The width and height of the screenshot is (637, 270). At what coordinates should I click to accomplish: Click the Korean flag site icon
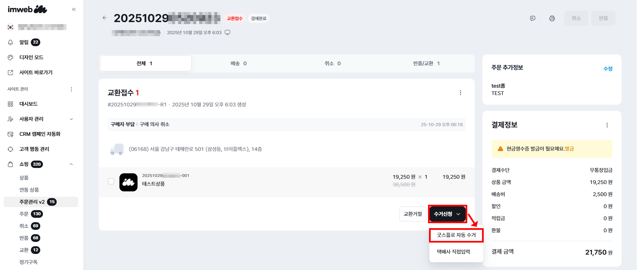(10, 27)
